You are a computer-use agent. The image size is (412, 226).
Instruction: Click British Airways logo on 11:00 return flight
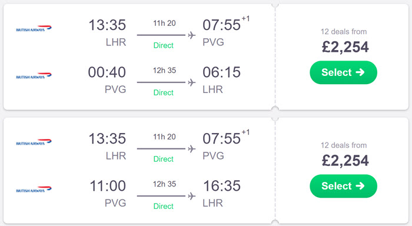click(x=34, y=189)
